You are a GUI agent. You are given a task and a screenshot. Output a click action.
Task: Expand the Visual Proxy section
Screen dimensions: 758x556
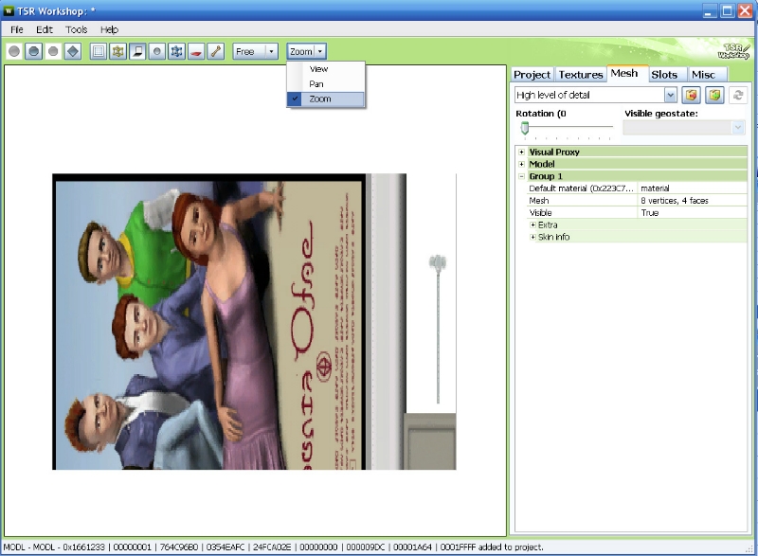coord(521,152)
